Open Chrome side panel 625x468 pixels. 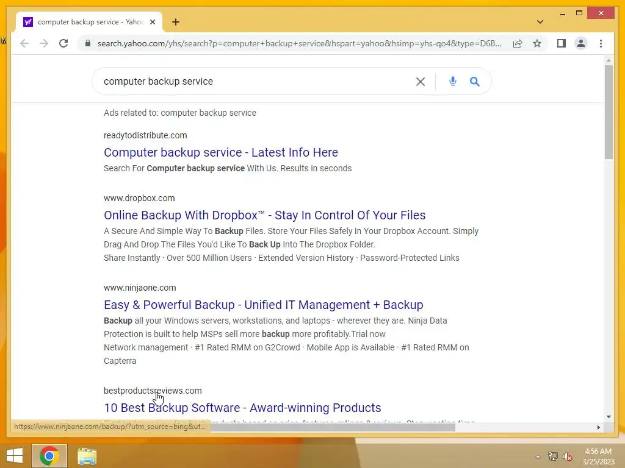coord(562,43)
